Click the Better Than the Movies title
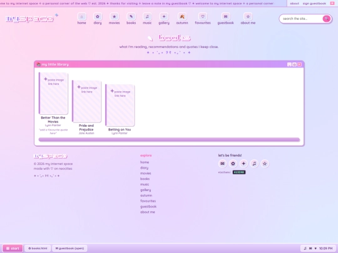 53,119
